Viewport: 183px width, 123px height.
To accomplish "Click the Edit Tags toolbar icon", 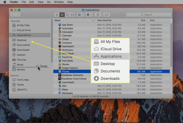I will coord(106,14).
